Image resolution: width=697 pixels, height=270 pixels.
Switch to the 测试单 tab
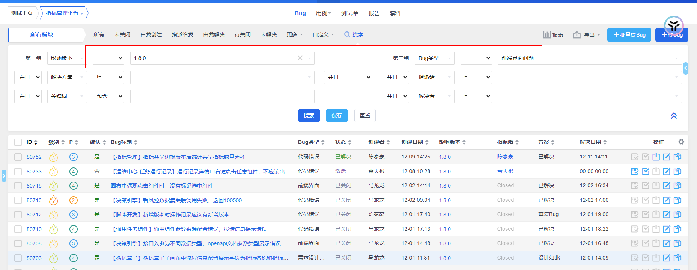349,13
